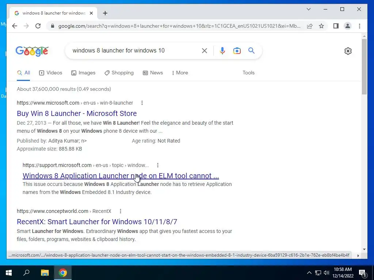Open the Chrome profile avatar

point(348,26)
